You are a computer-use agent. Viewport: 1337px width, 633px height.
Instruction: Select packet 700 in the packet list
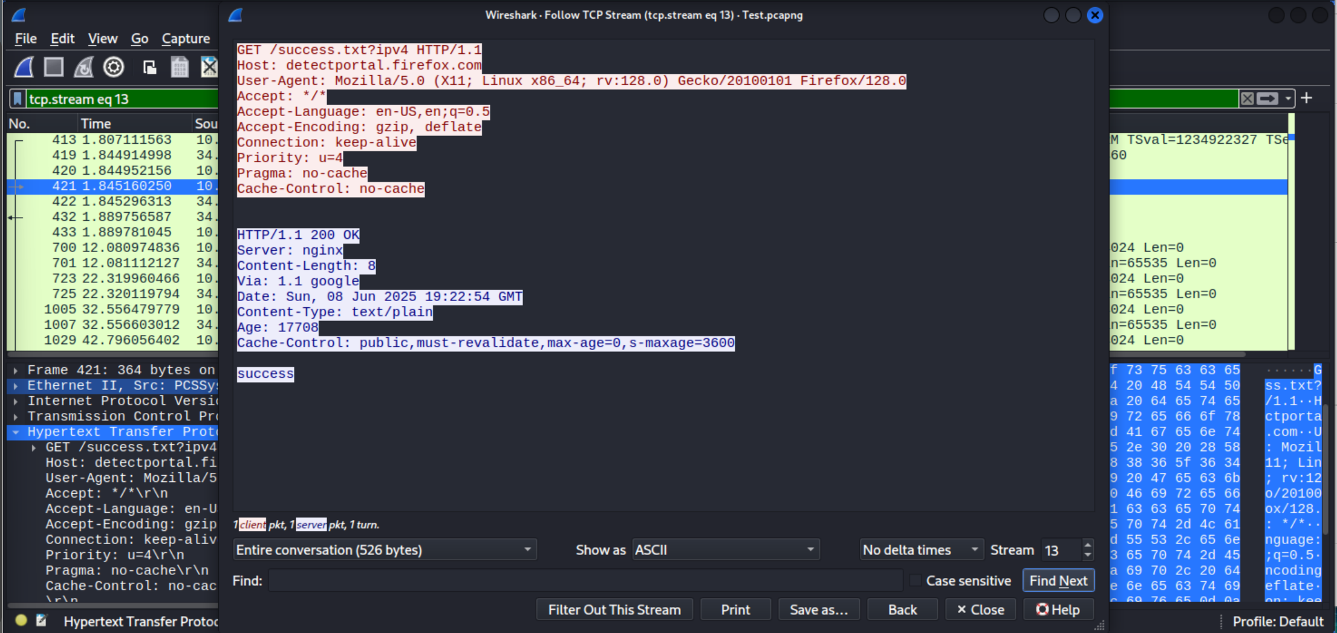click(x=112, y=248)
